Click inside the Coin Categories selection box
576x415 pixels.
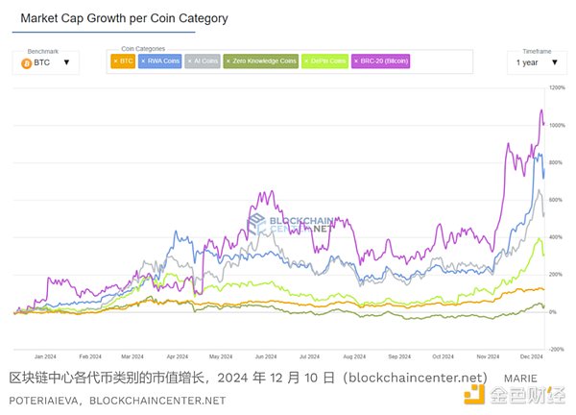pos(442,61)
